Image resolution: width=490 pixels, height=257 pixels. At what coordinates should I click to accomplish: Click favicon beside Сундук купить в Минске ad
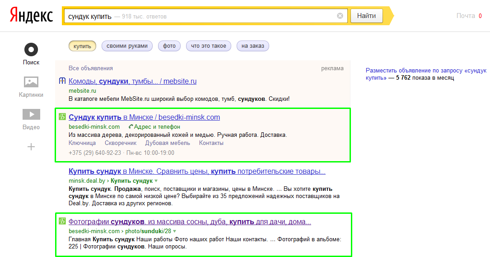pos(62,117)
